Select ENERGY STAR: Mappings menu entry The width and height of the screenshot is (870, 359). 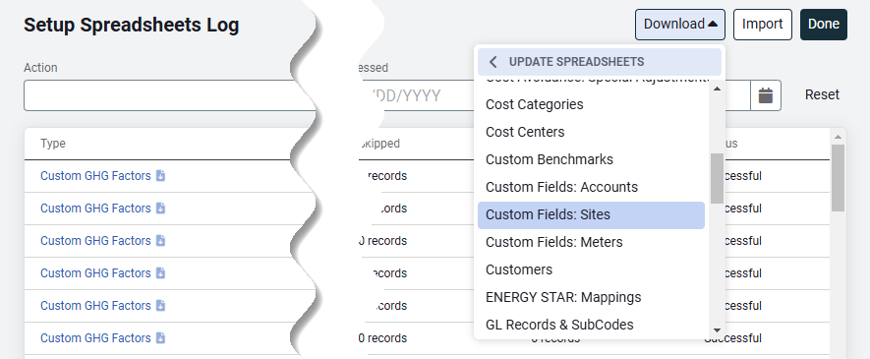tap(591, 297)
